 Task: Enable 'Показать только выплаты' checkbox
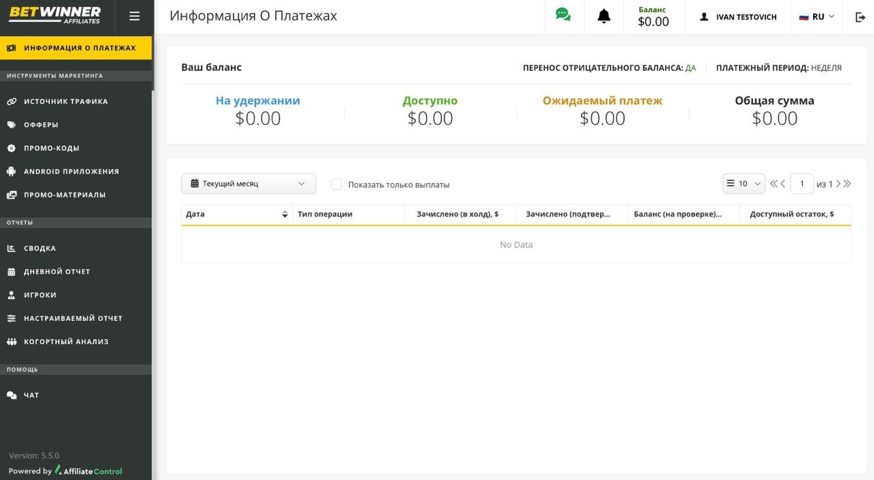[337, 184]
